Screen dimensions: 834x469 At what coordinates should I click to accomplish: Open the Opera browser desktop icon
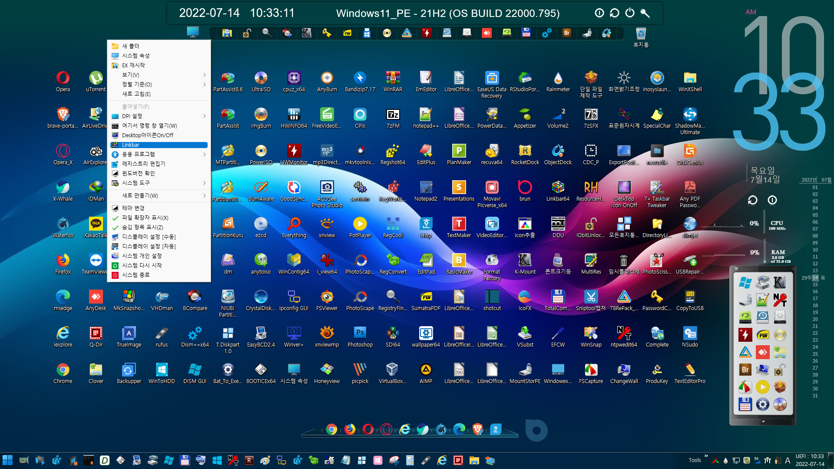(x=63, y=81)
